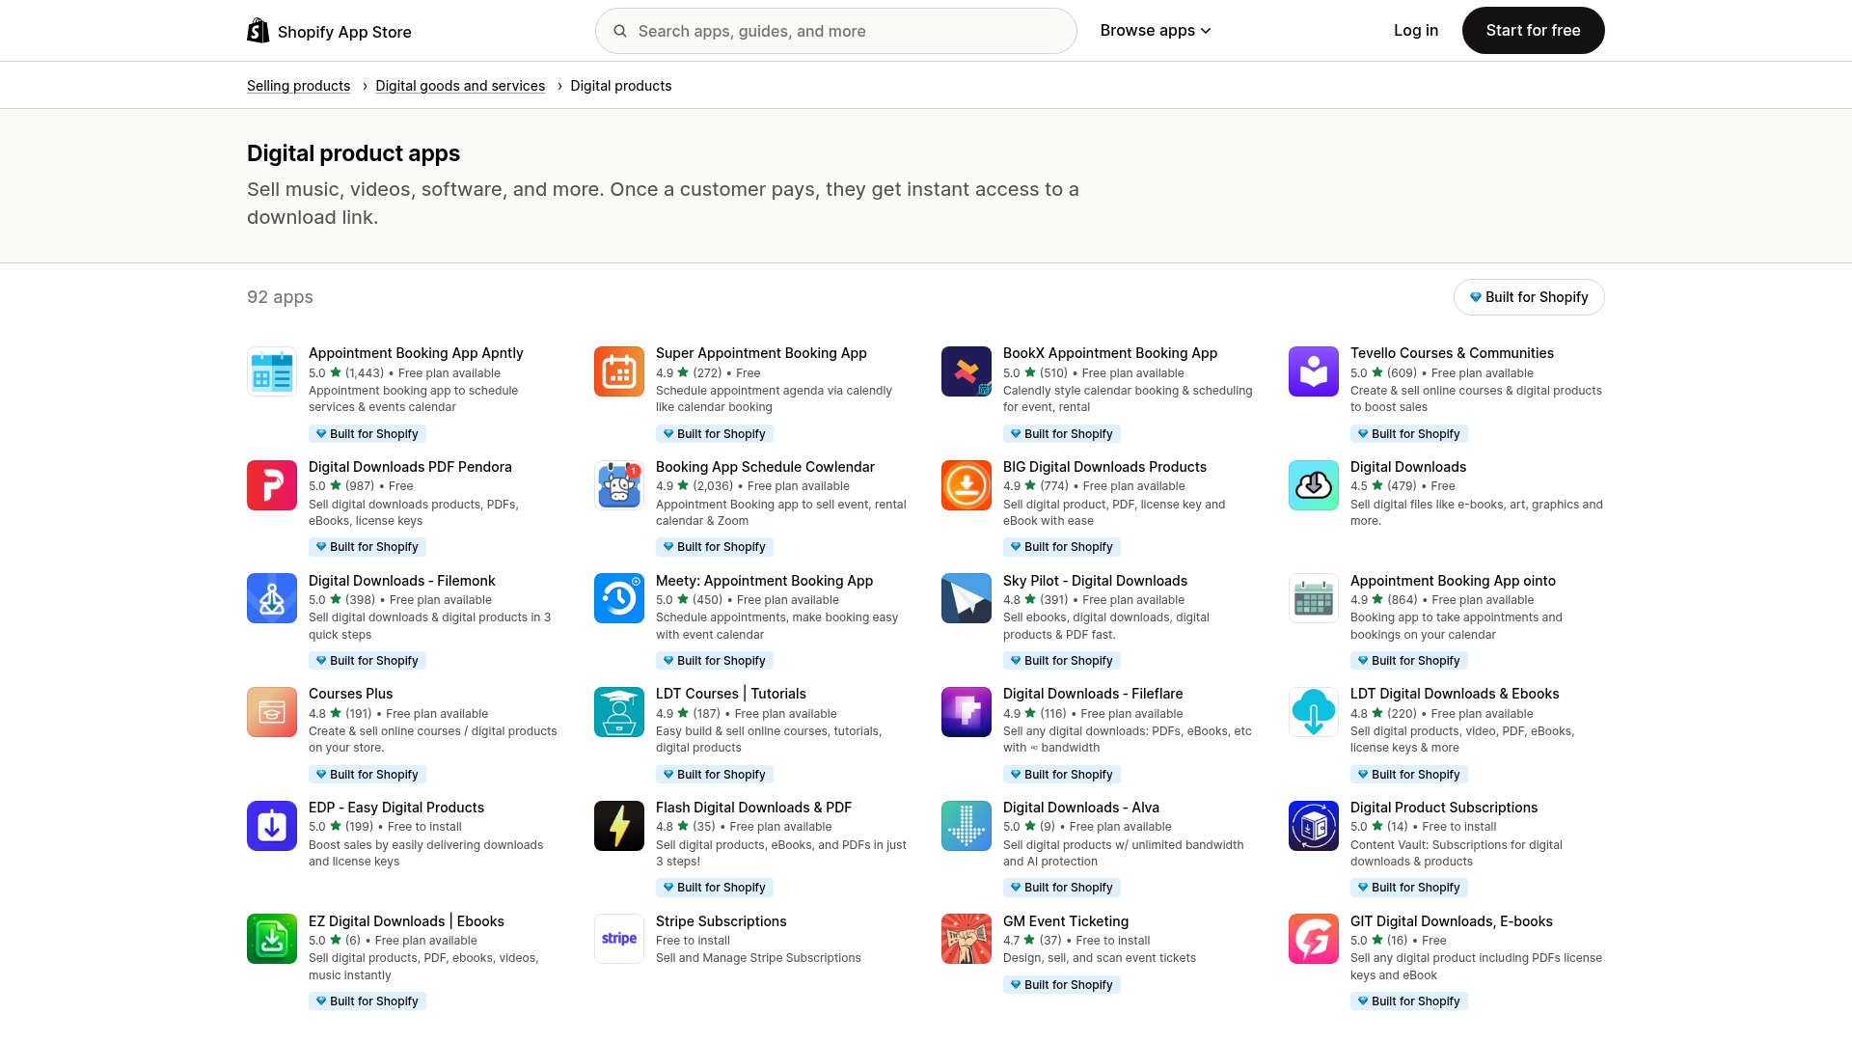Open BookX Appointment Booking App icon

click(x=967, y=371)
